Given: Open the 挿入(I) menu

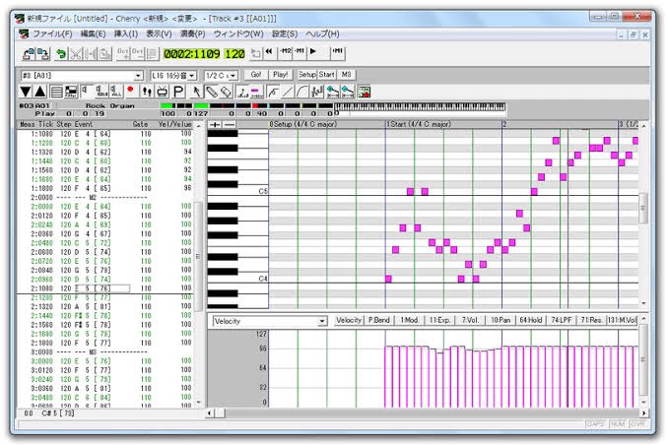Looking at the screenshot, I should tap(126, 33).
